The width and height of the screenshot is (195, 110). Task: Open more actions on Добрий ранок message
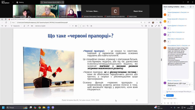coord(173,89)
